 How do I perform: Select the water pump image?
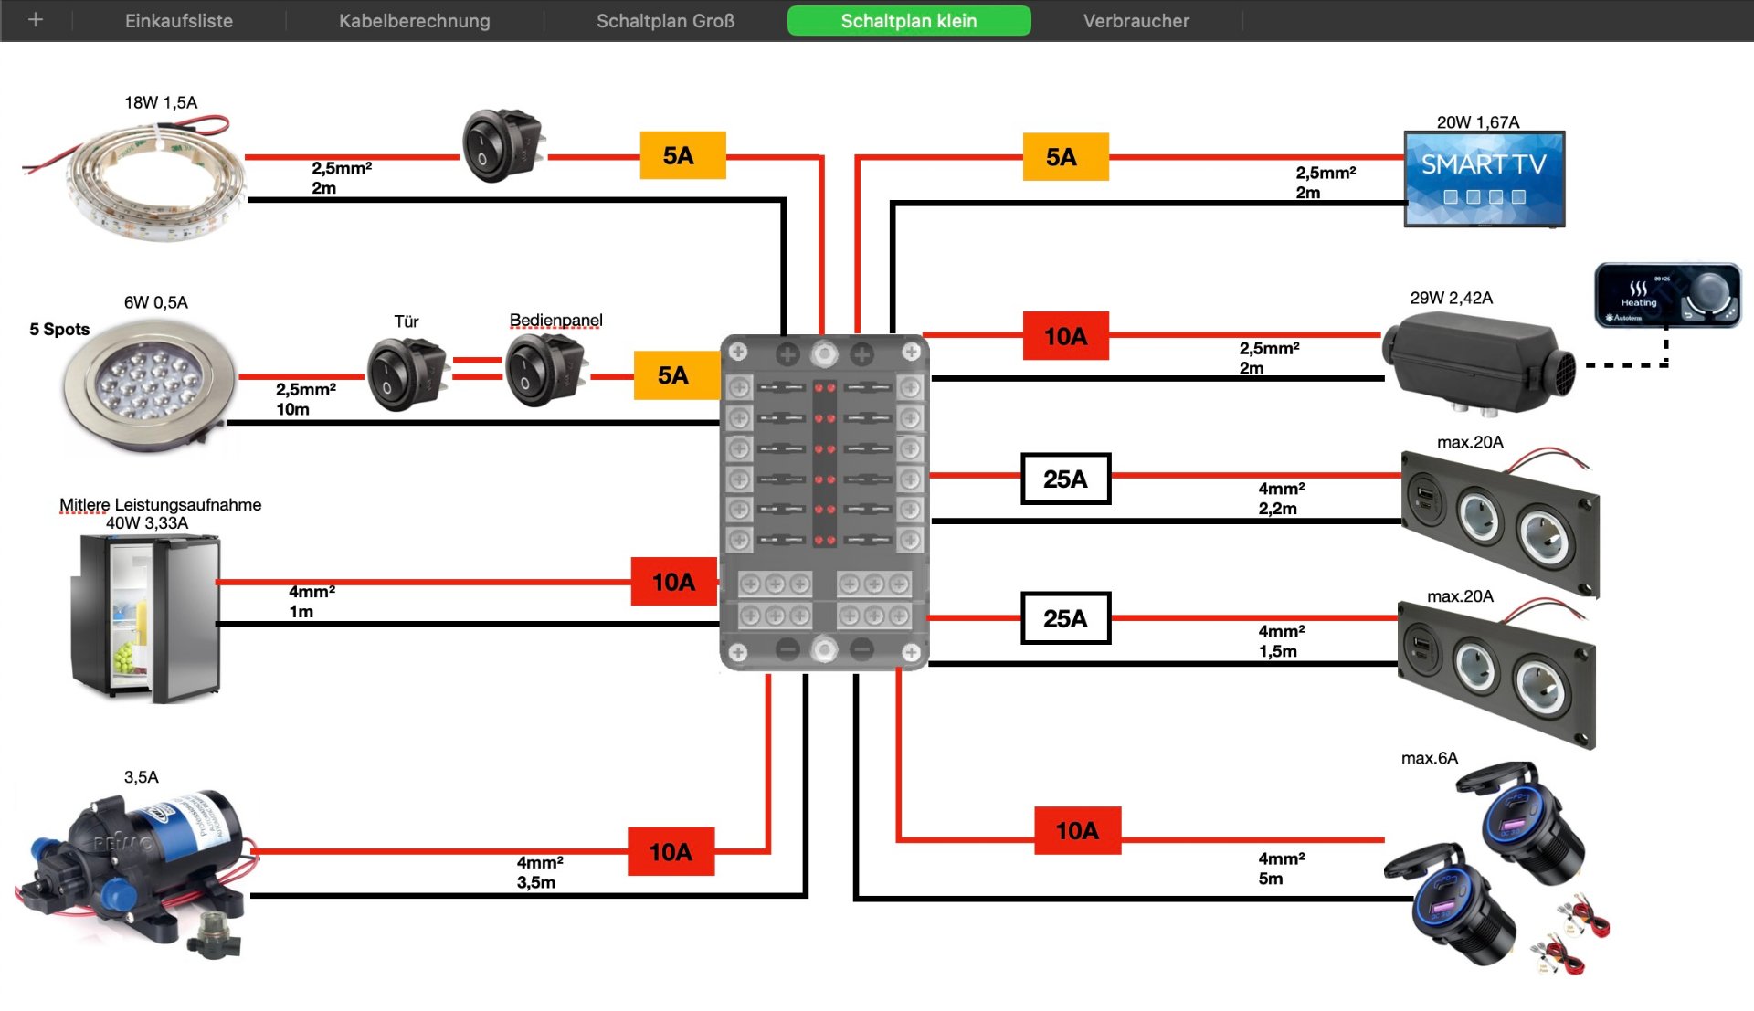[137, 874]
